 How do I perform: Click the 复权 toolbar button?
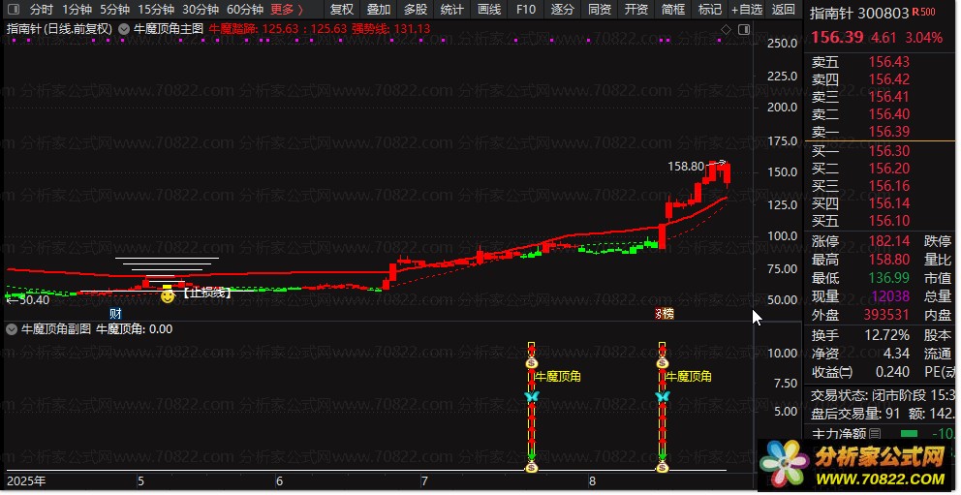click(342, 9)
